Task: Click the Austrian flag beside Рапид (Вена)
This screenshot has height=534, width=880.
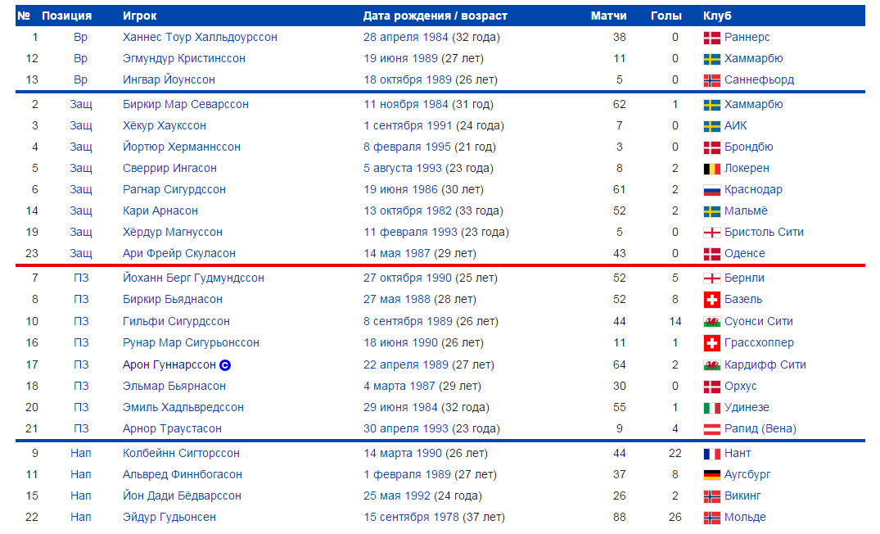Action: coord(711,429)
